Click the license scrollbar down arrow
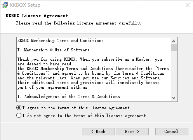 174,98
